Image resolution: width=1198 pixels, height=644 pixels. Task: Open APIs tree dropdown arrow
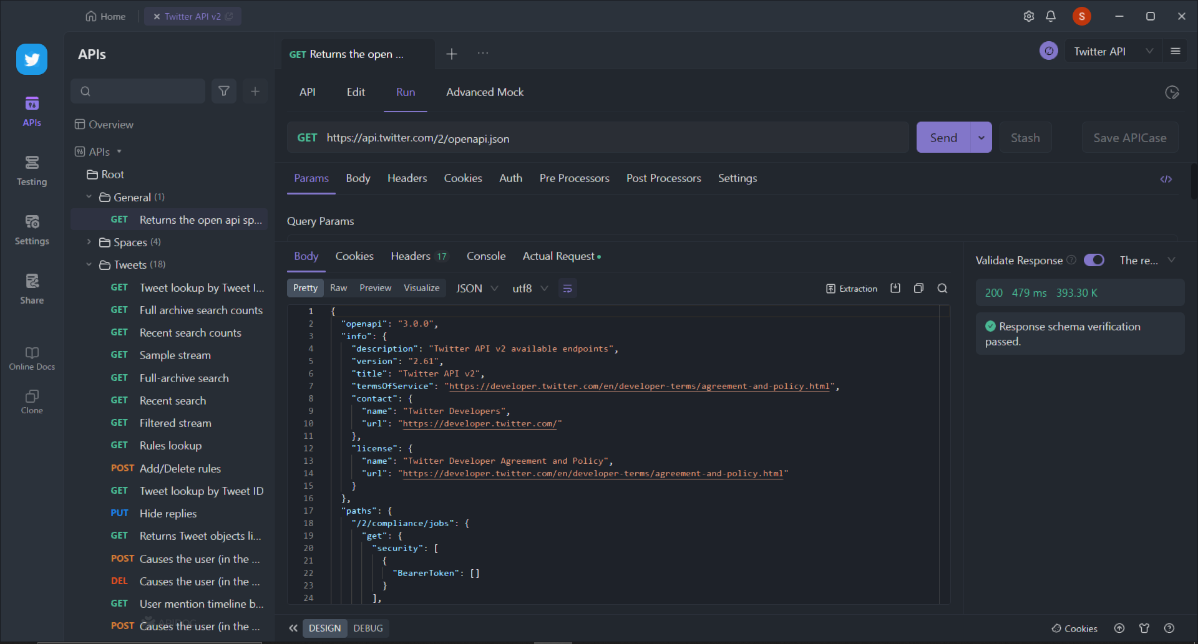click(119, 151)
